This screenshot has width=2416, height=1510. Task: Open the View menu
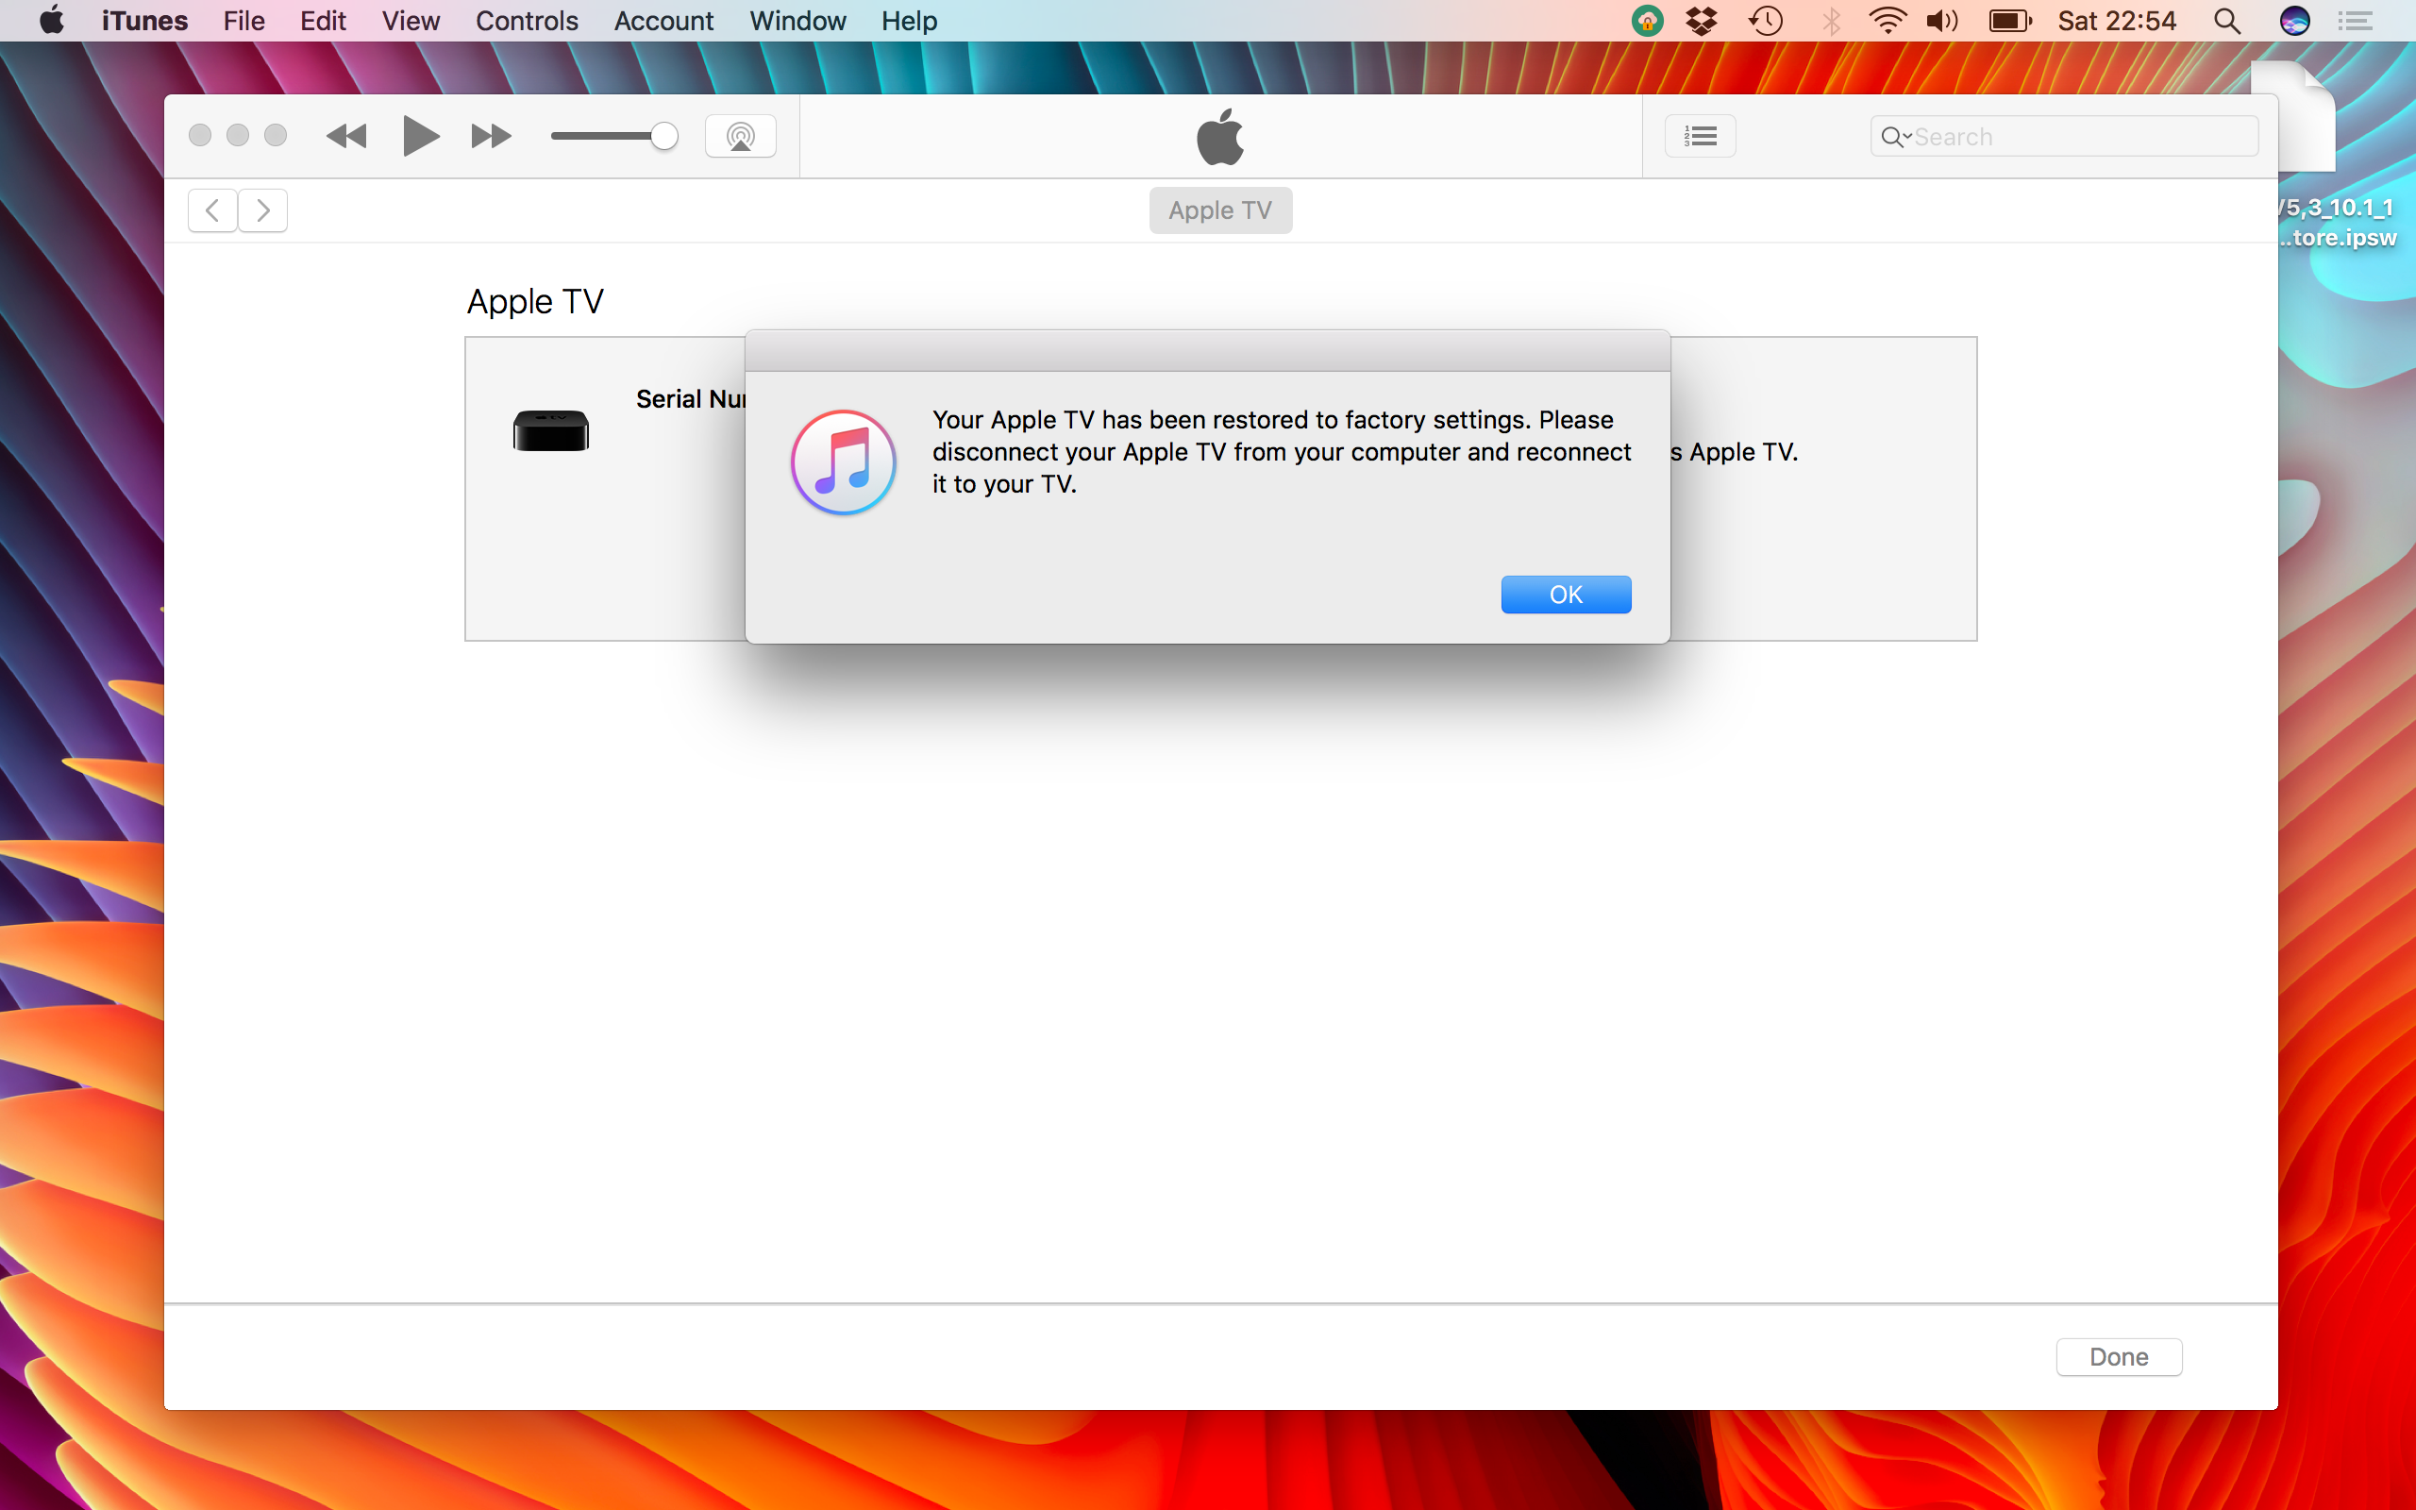pyautogui.click(x=411, y=21)
